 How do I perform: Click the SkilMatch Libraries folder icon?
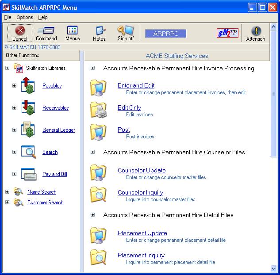(x=18, y=68)
